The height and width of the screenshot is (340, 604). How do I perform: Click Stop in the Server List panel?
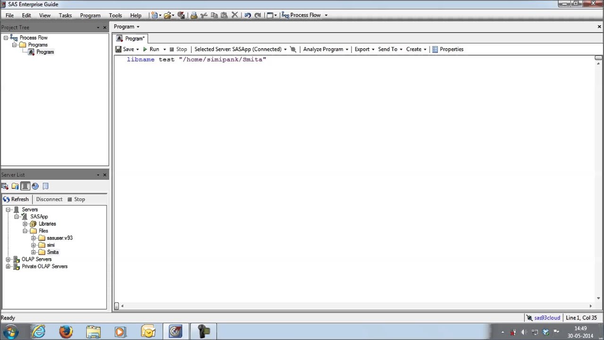[76, 199]
